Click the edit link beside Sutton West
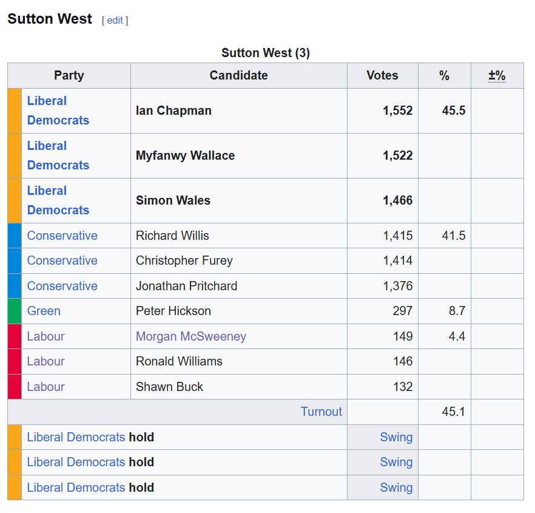This screenshot has width=535, height=513. tap(115, 21)
